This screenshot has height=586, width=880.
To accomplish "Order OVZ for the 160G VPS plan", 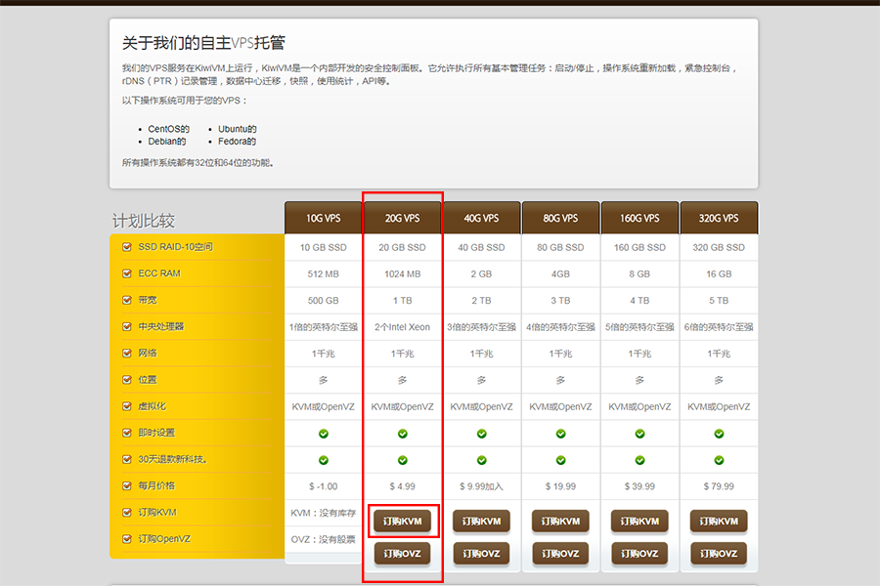I will coord(639,554).
